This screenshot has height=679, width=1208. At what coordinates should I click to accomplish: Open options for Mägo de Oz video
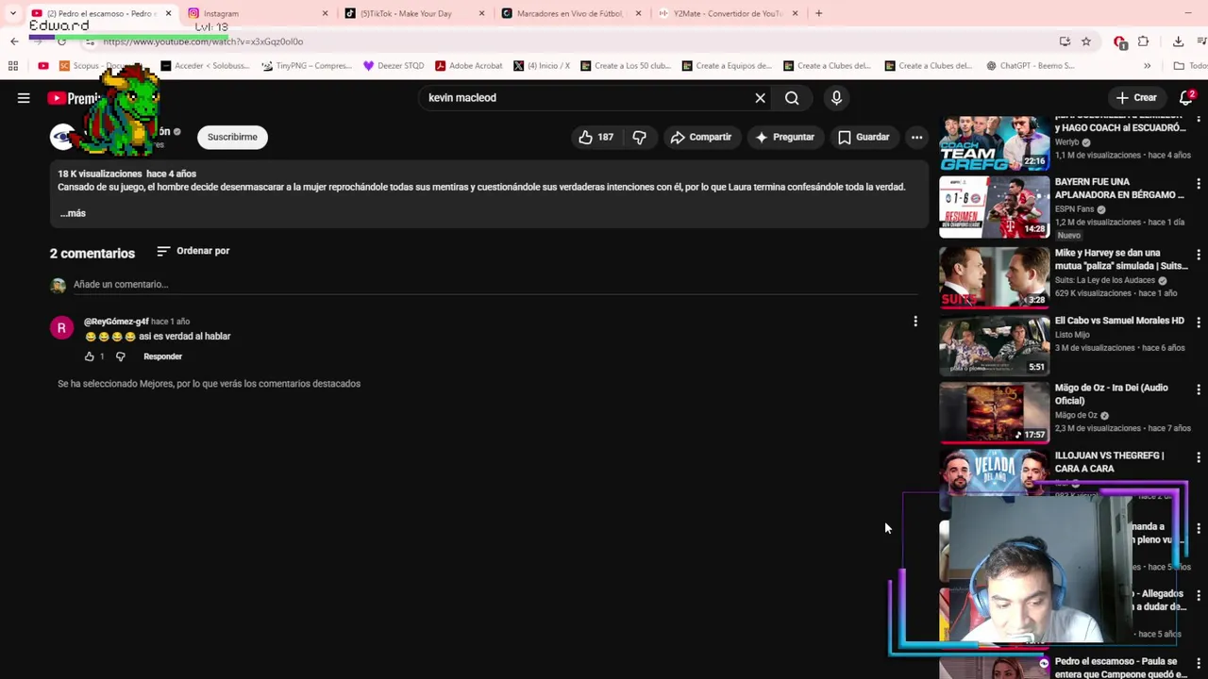tap(1199, 389)
